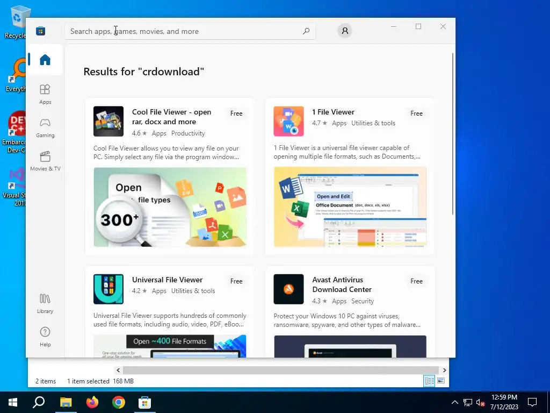Open Cool File Viewer 300+ file types screenshot
550x413 pixels.
[170, 207]
